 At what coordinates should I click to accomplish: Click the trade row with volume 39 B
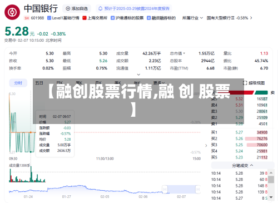tap(239, 173)
